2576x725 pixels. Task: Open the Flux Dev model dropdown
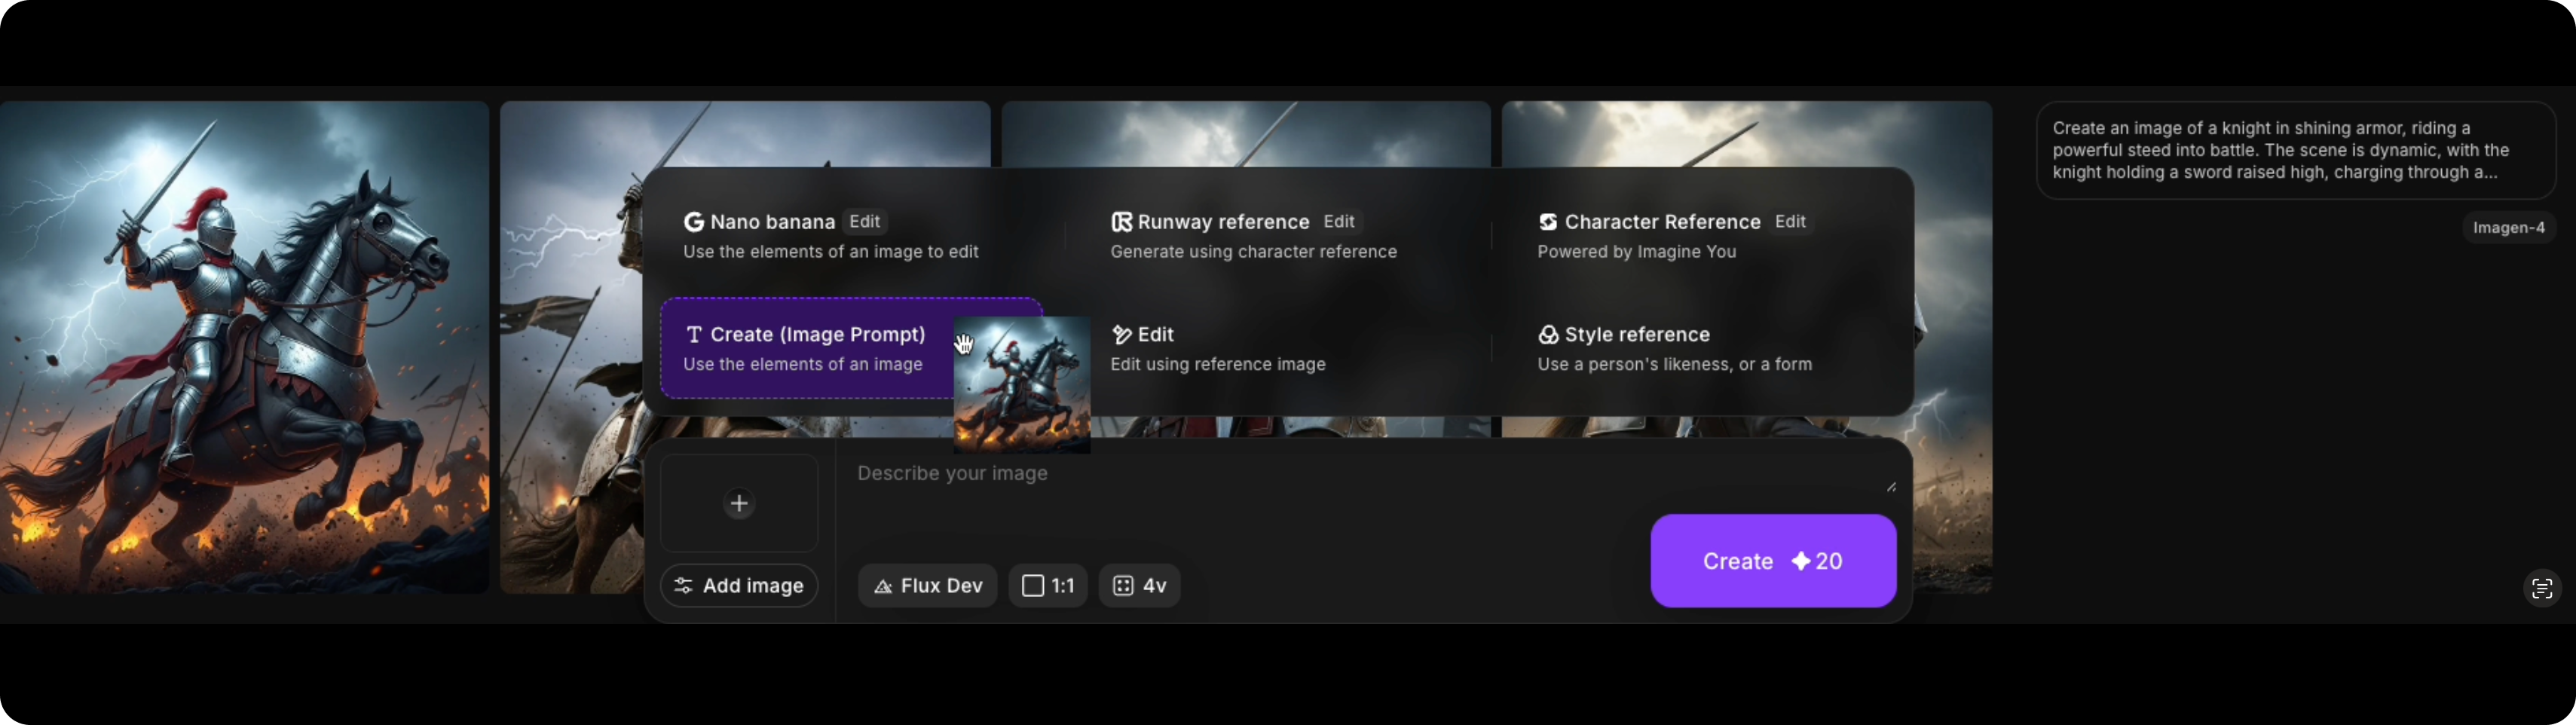click(x=927, y=586)
